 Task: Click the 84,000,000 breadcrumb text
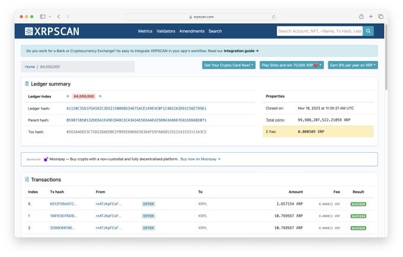pos(50,67)
